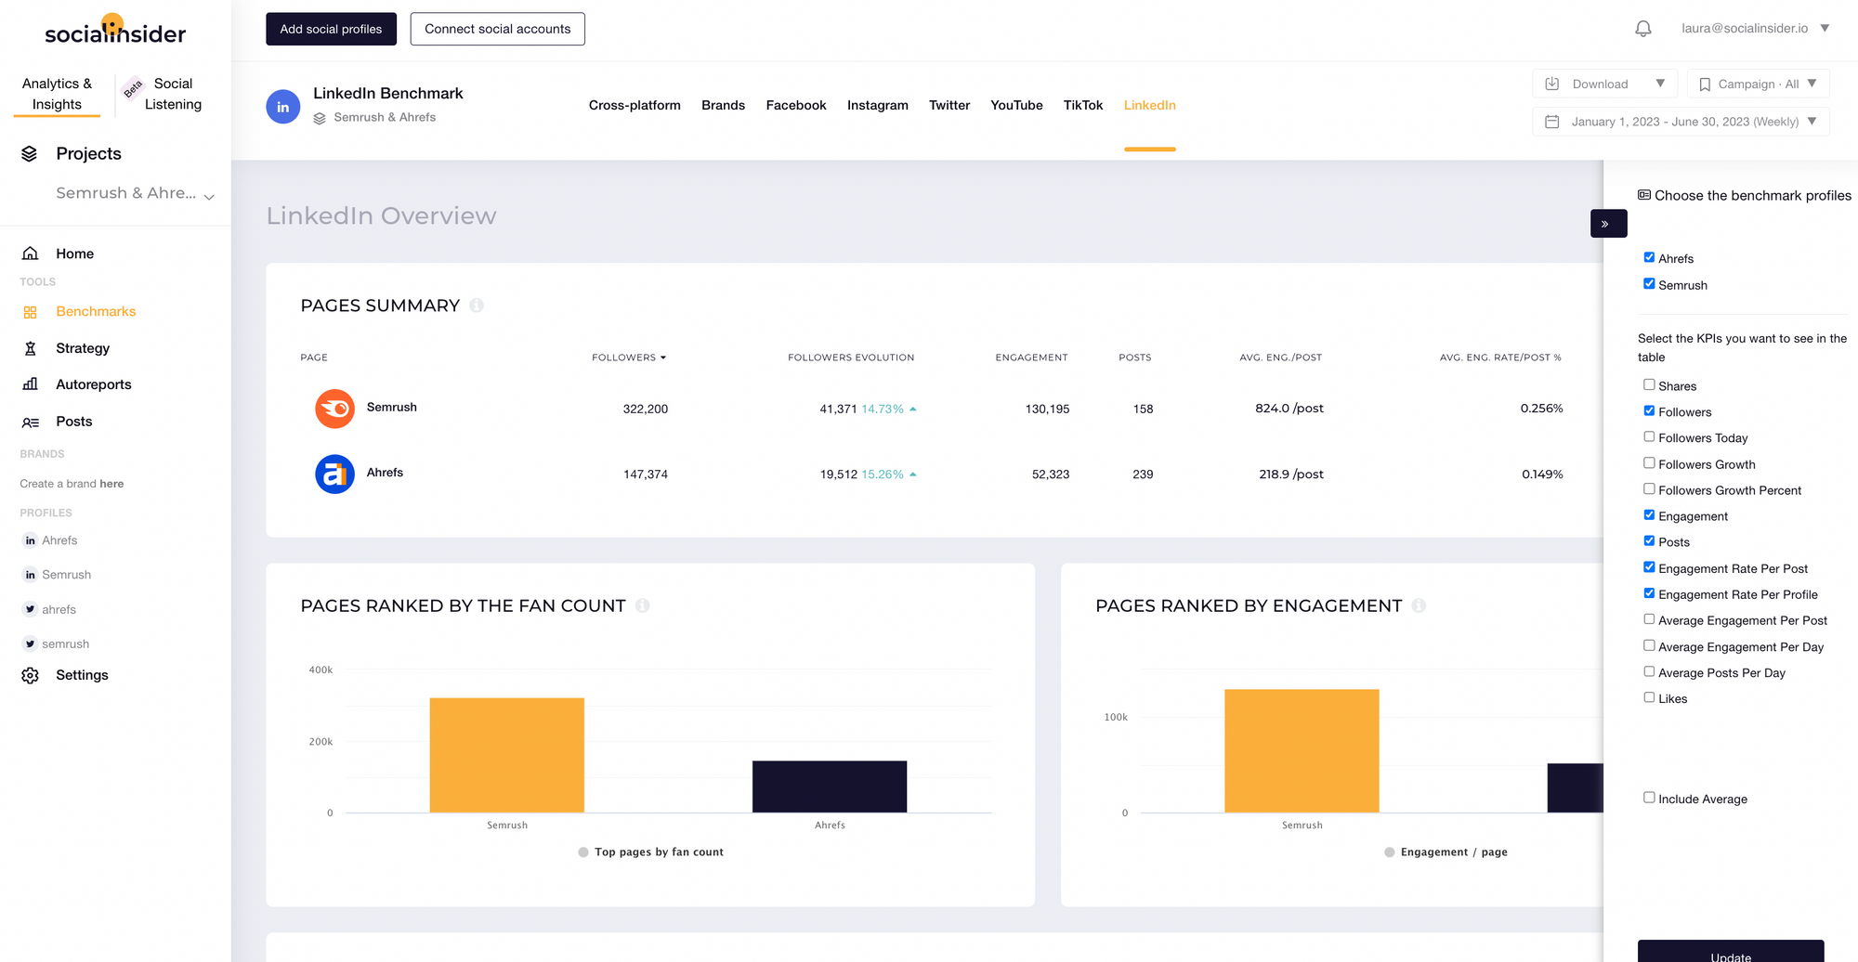Click info icon beside Fan Count title
The width and height of the screenshot is (1858, 962).
click(x=642, y=605)
